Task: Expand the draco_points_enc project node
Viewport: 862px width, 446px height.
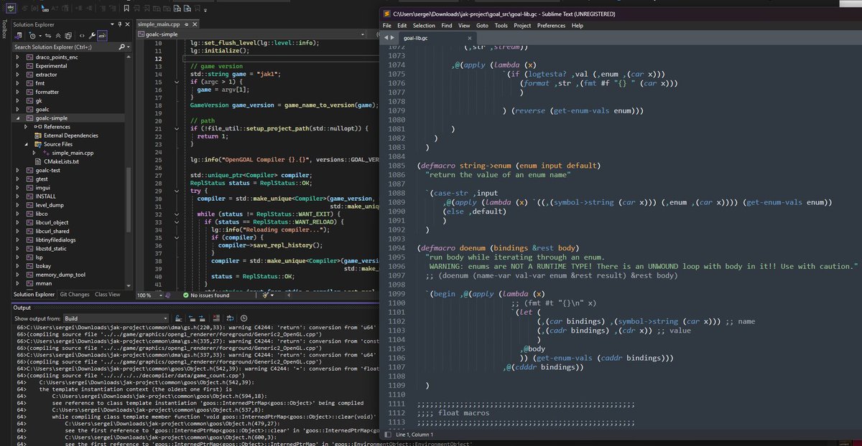Action: 18,57
